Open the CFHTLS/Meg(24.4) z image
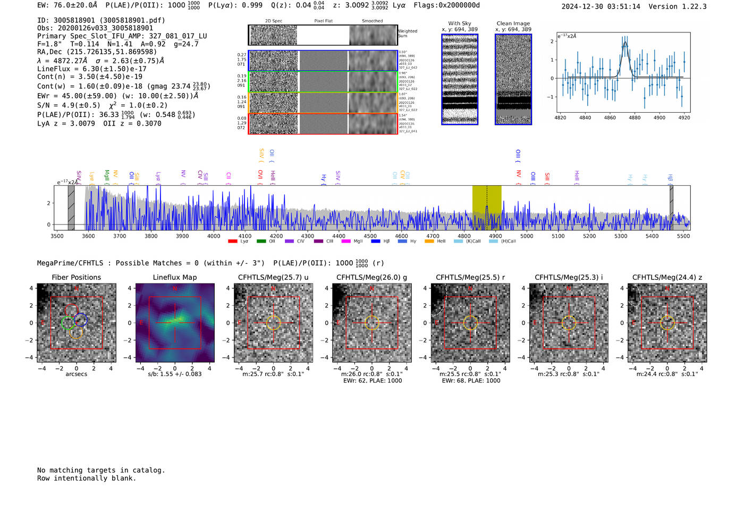 (667, 323)
